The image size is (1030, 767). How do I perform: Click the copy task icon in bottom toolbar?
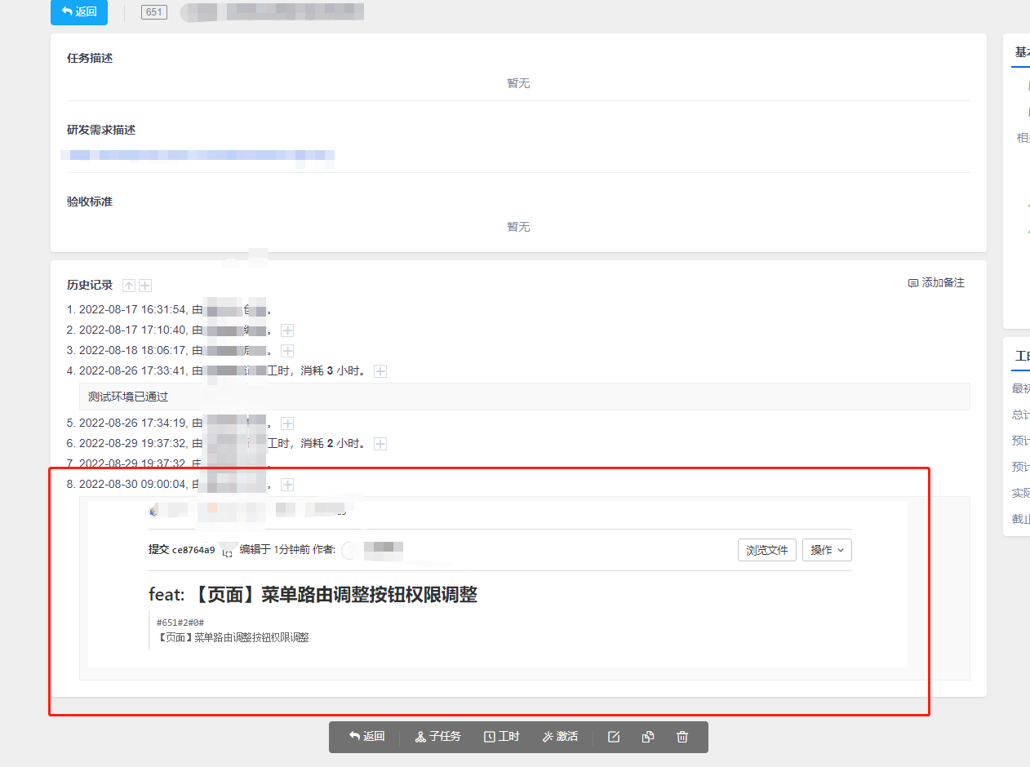(x=648, y=737)
